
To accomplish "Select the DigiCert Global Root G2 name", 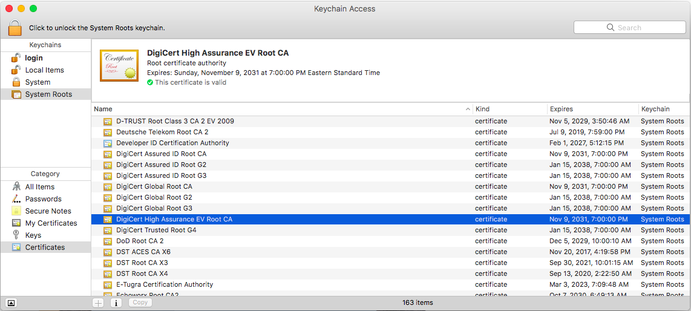I will pos(154,197).
